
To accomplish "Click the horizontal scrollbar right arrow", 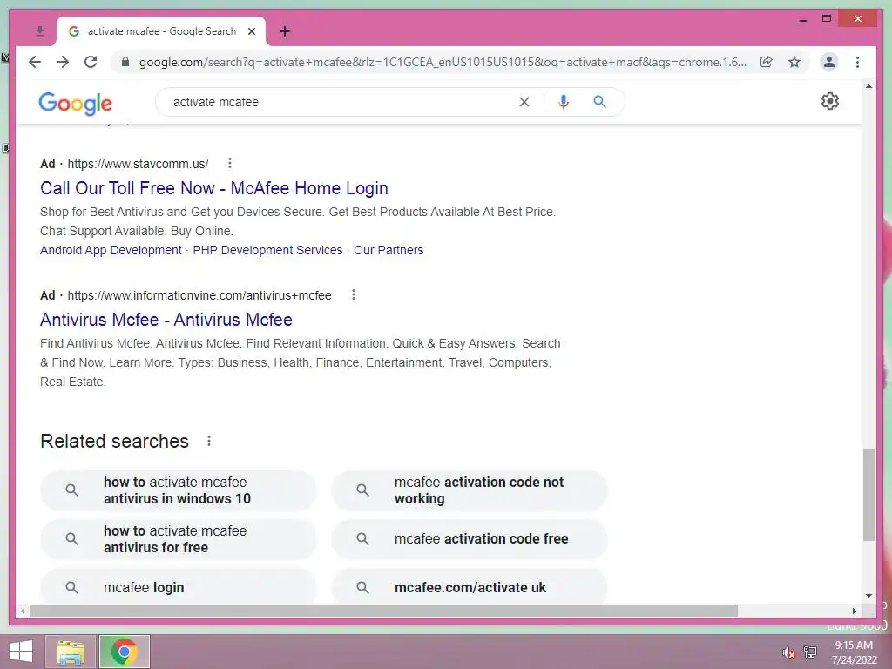I will (x=854, y=611).
